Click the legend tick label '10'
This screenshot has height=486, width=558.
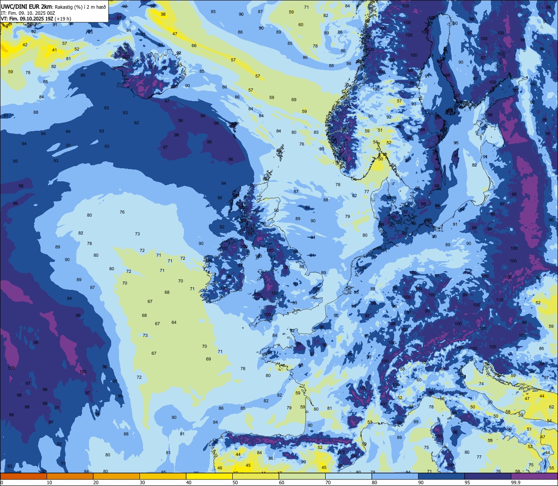(x=49, y=483)
